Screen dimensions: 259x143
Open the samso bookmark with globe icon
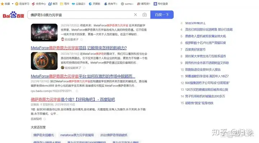[127, 4]
